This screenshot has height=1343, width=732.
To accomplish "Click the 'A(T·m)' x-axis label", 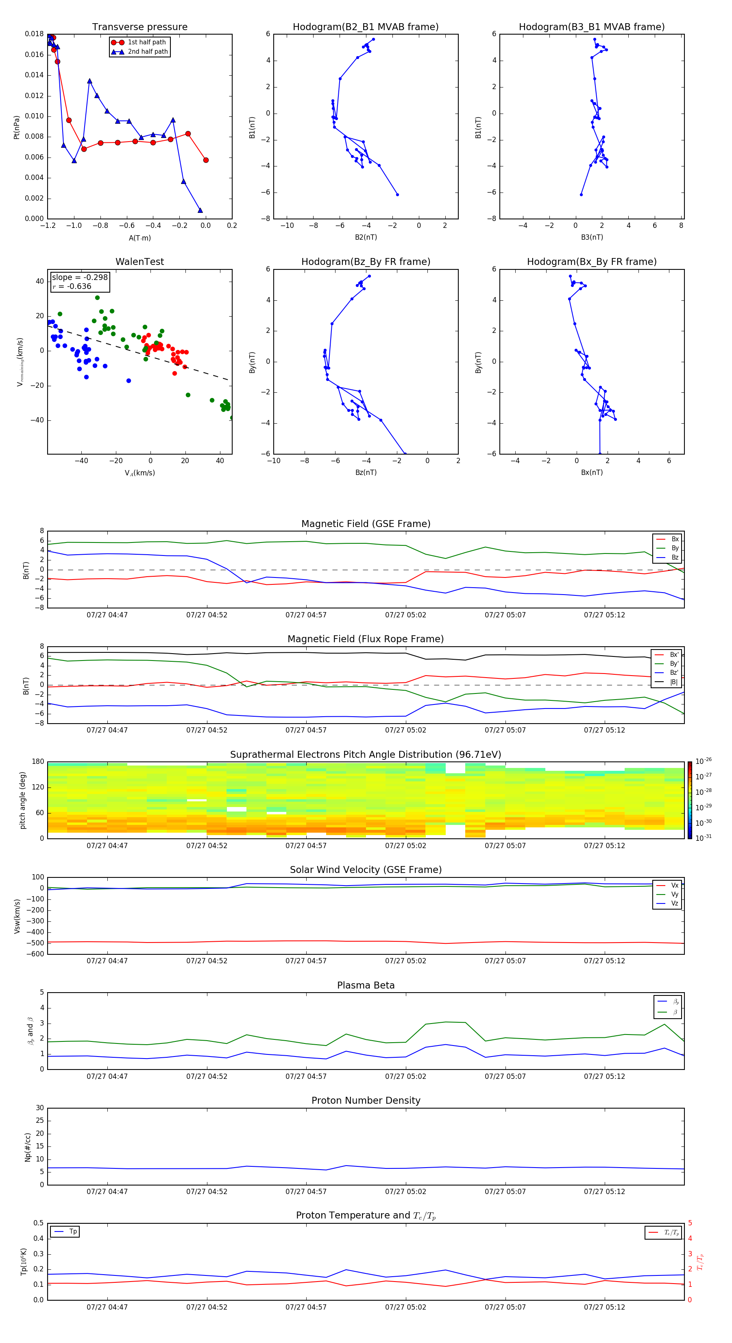I will (x=139, y=238).
